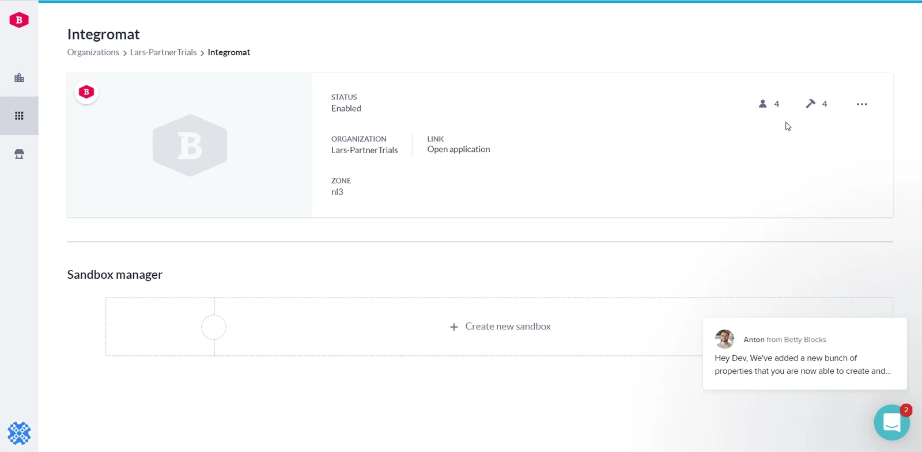
Task: Go to Organizations breadcrumb link
Action: 93,52
